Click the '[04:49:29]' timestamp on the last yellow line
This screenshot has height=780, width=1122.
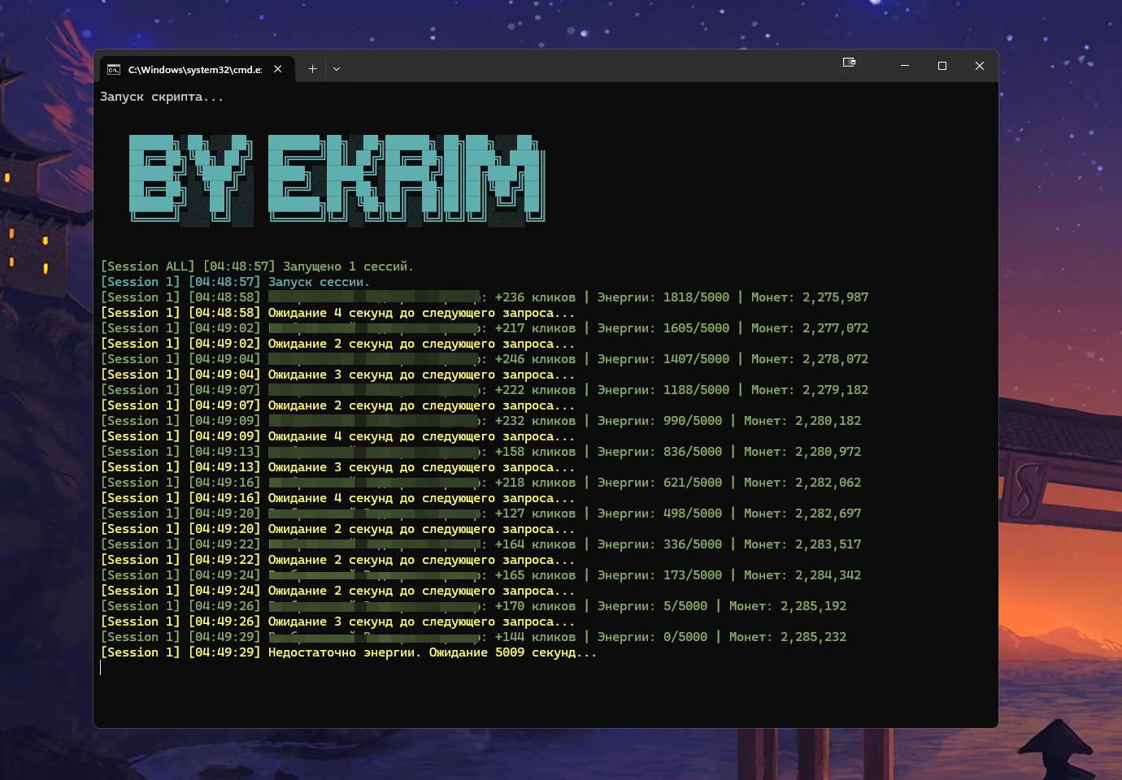(x=224, y=652)
